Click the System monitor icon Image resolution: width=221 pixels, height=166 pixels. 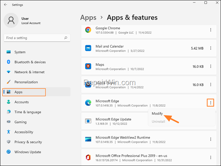9,52
